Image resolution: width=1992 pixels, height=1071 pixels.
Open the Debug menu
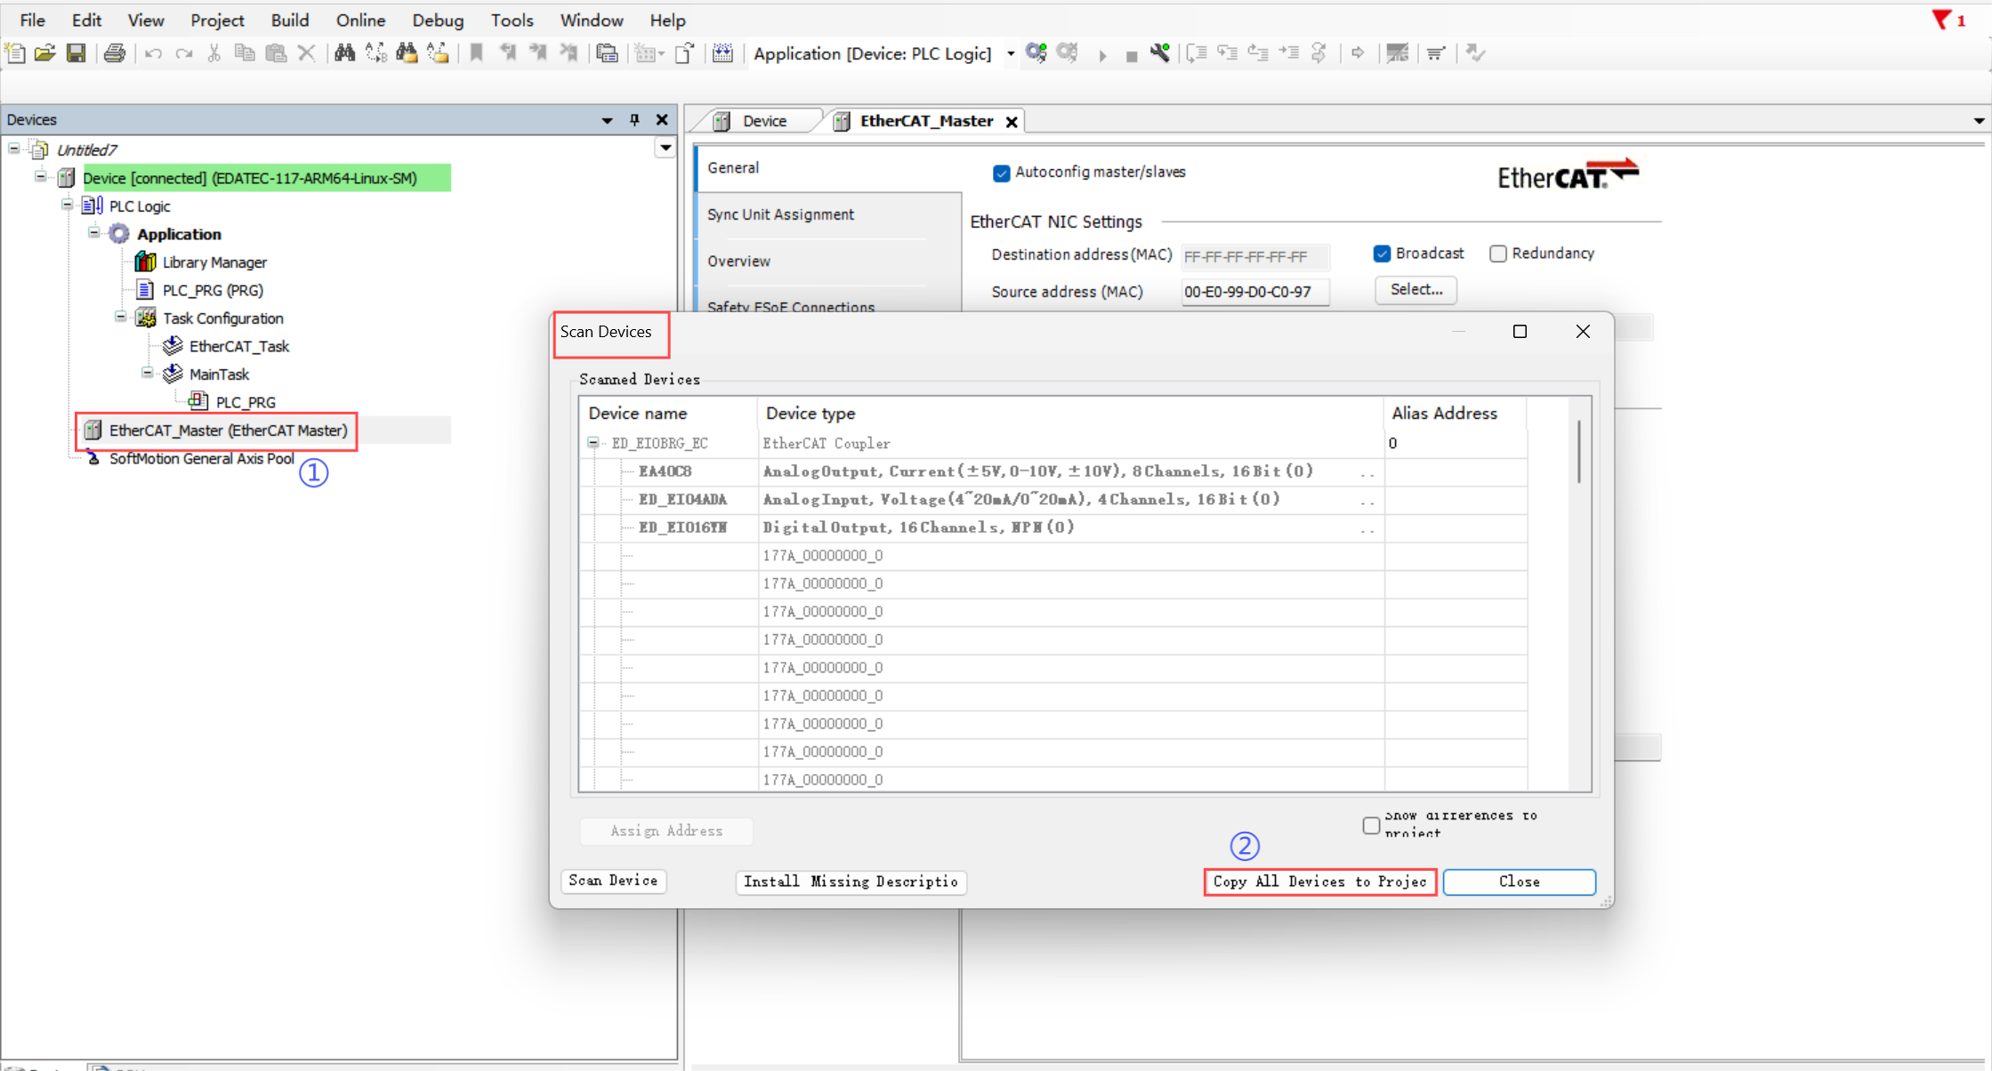438,20
